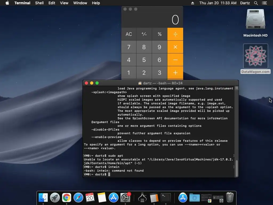Open Launchpad rocket icon in Dock
This screenshot has height=205, width=273.
pos(55,198)
